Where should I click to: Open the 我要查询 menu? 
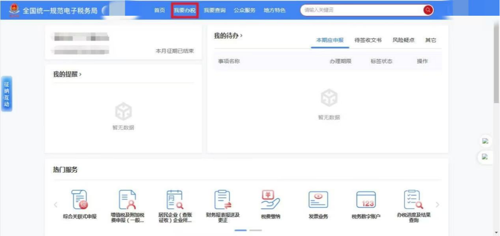215,10
